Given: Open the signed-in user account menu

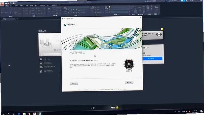Looking at the screenshot, I should pyautogui.click(x=174, y=1).
